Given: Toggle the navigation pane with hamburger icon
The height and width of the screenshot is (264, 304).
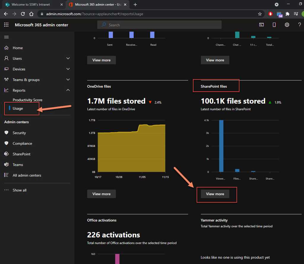Looking at the screenshot, I should click(x=6, y=37).
